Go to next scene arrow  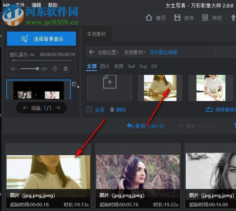[x=58, y=108]
